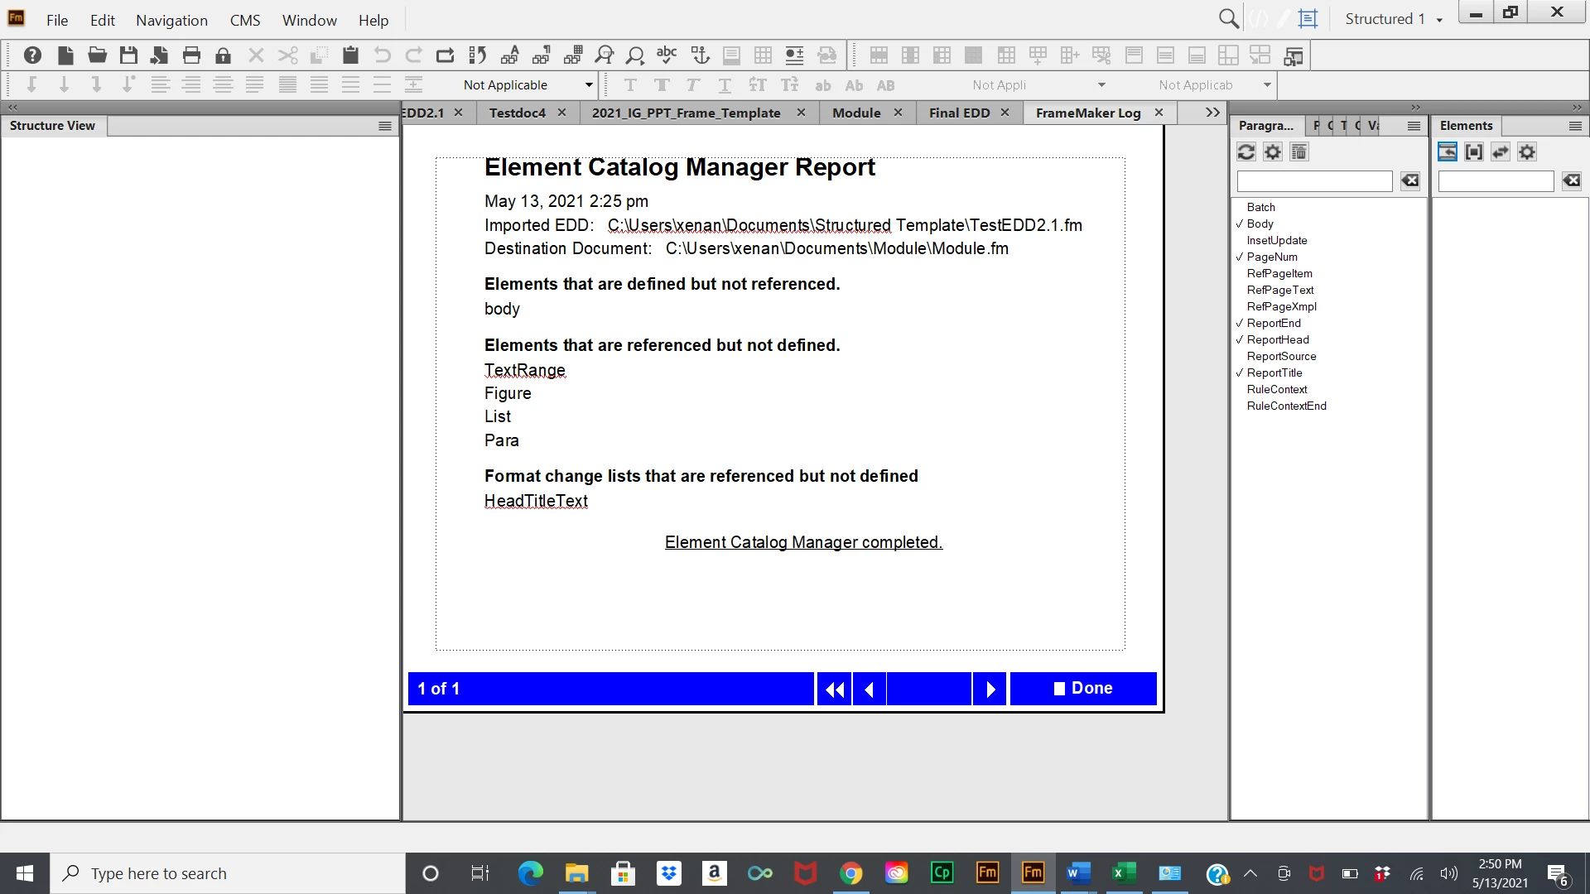The width and height of the screenshot is (1590, 894).
Task: Toggle the checked Body paragraph tag
Action: (1260, 224)
